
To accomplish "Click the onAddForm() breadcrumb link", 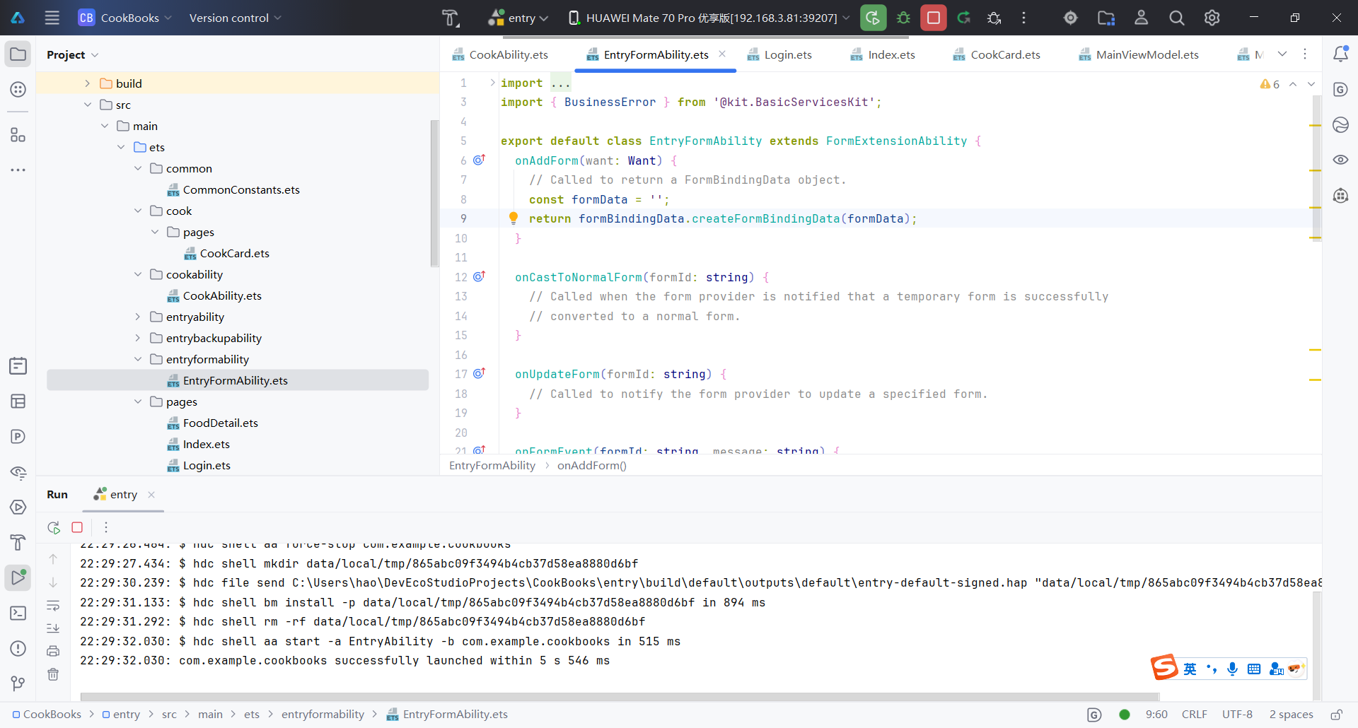I will pos(591,465).
